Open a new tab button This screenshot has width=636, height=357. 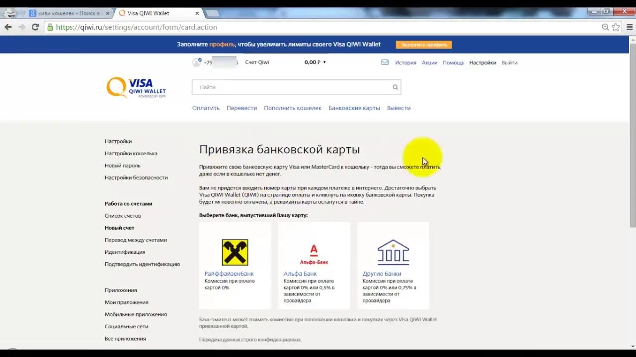(x=212, y=13)
